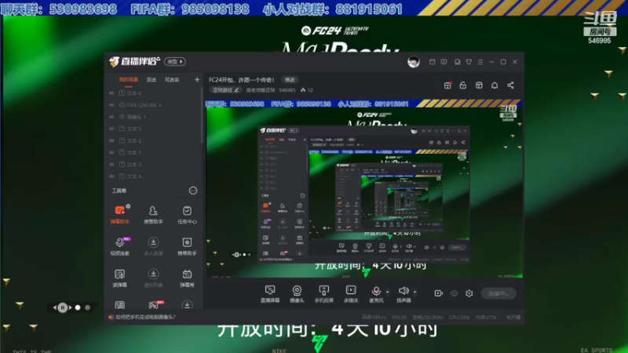Add a 手机投屏 phone cast source
The height and width of the screenshot is (353, 628).
pos(323,293)
